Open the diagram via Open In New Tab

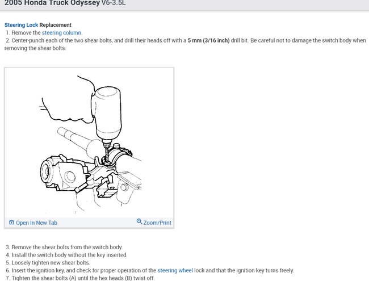point(36,223)
